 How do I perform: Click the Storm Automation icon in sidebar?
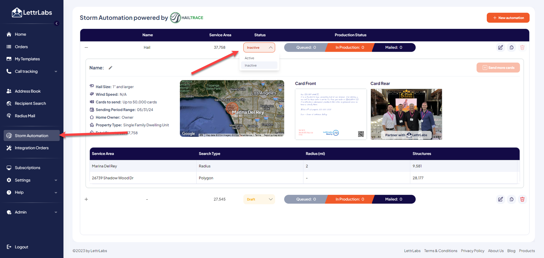coord(9,135)
